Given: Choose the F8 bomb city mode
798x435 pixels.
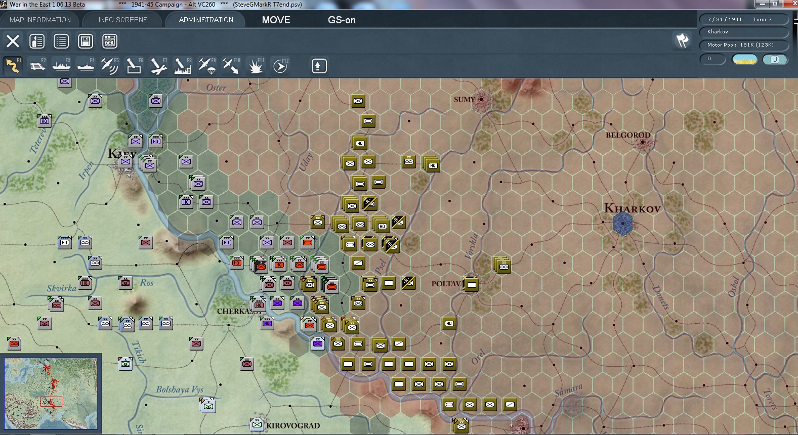Looking at the screenshot, I should click(183, 66).
